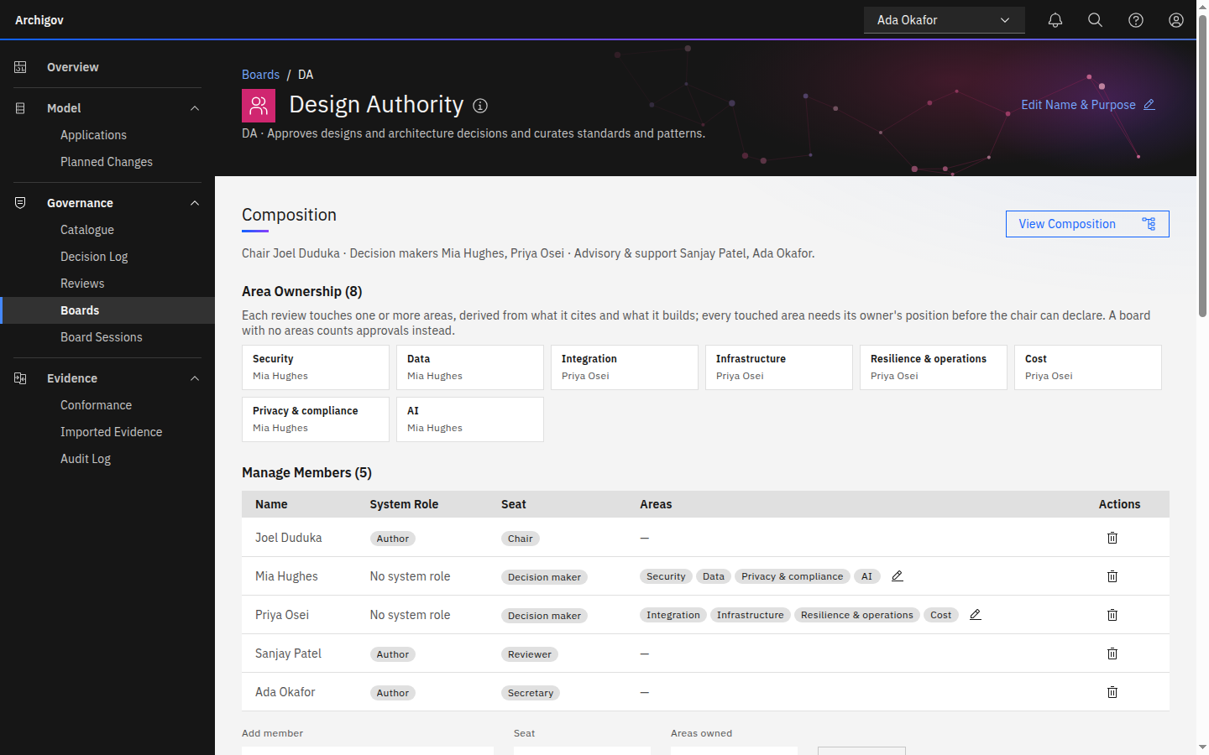Open Reviews in the sidebar
The width and height of the screenshot is (1209, 755).
(107, 284)
